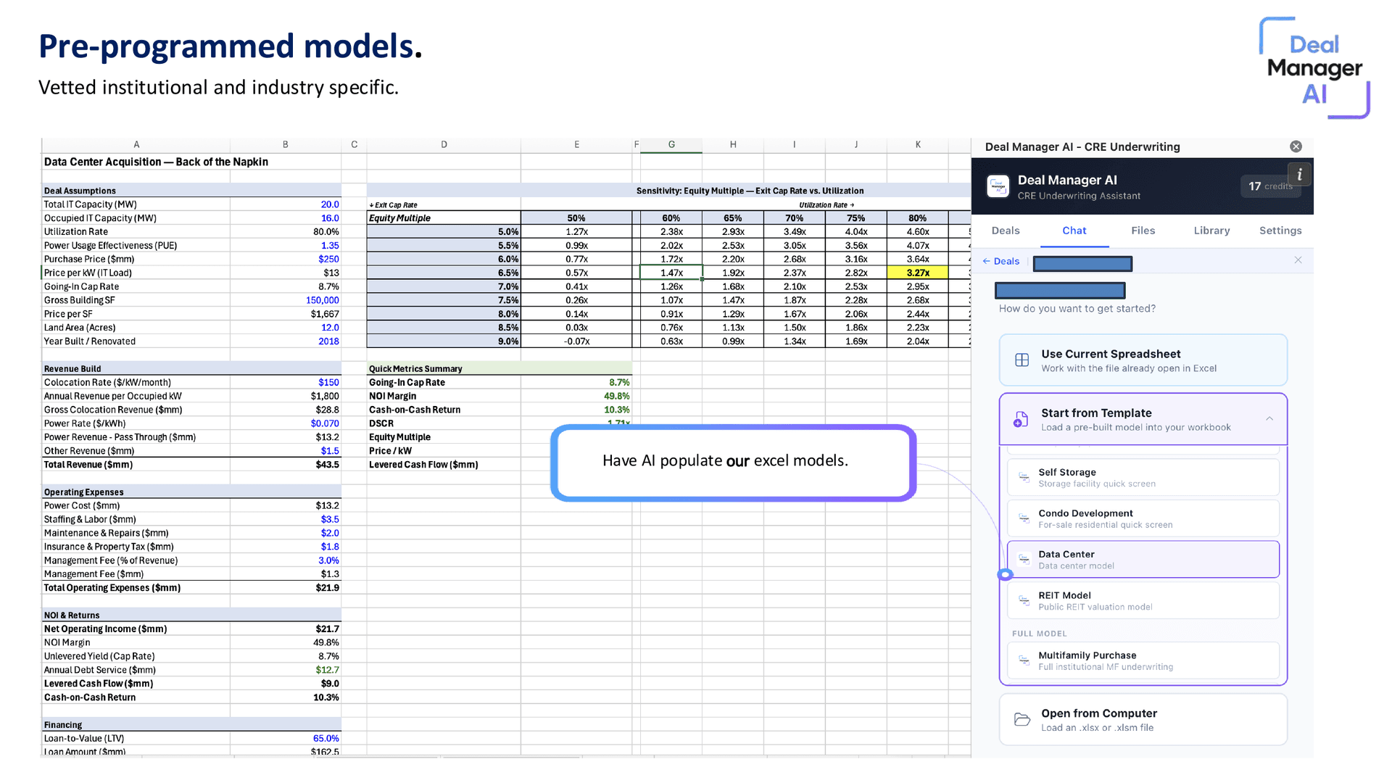Go back via the Deals link
Image resolution: width=1392 pixels, height=783 pixels.
coord(1000,261)
